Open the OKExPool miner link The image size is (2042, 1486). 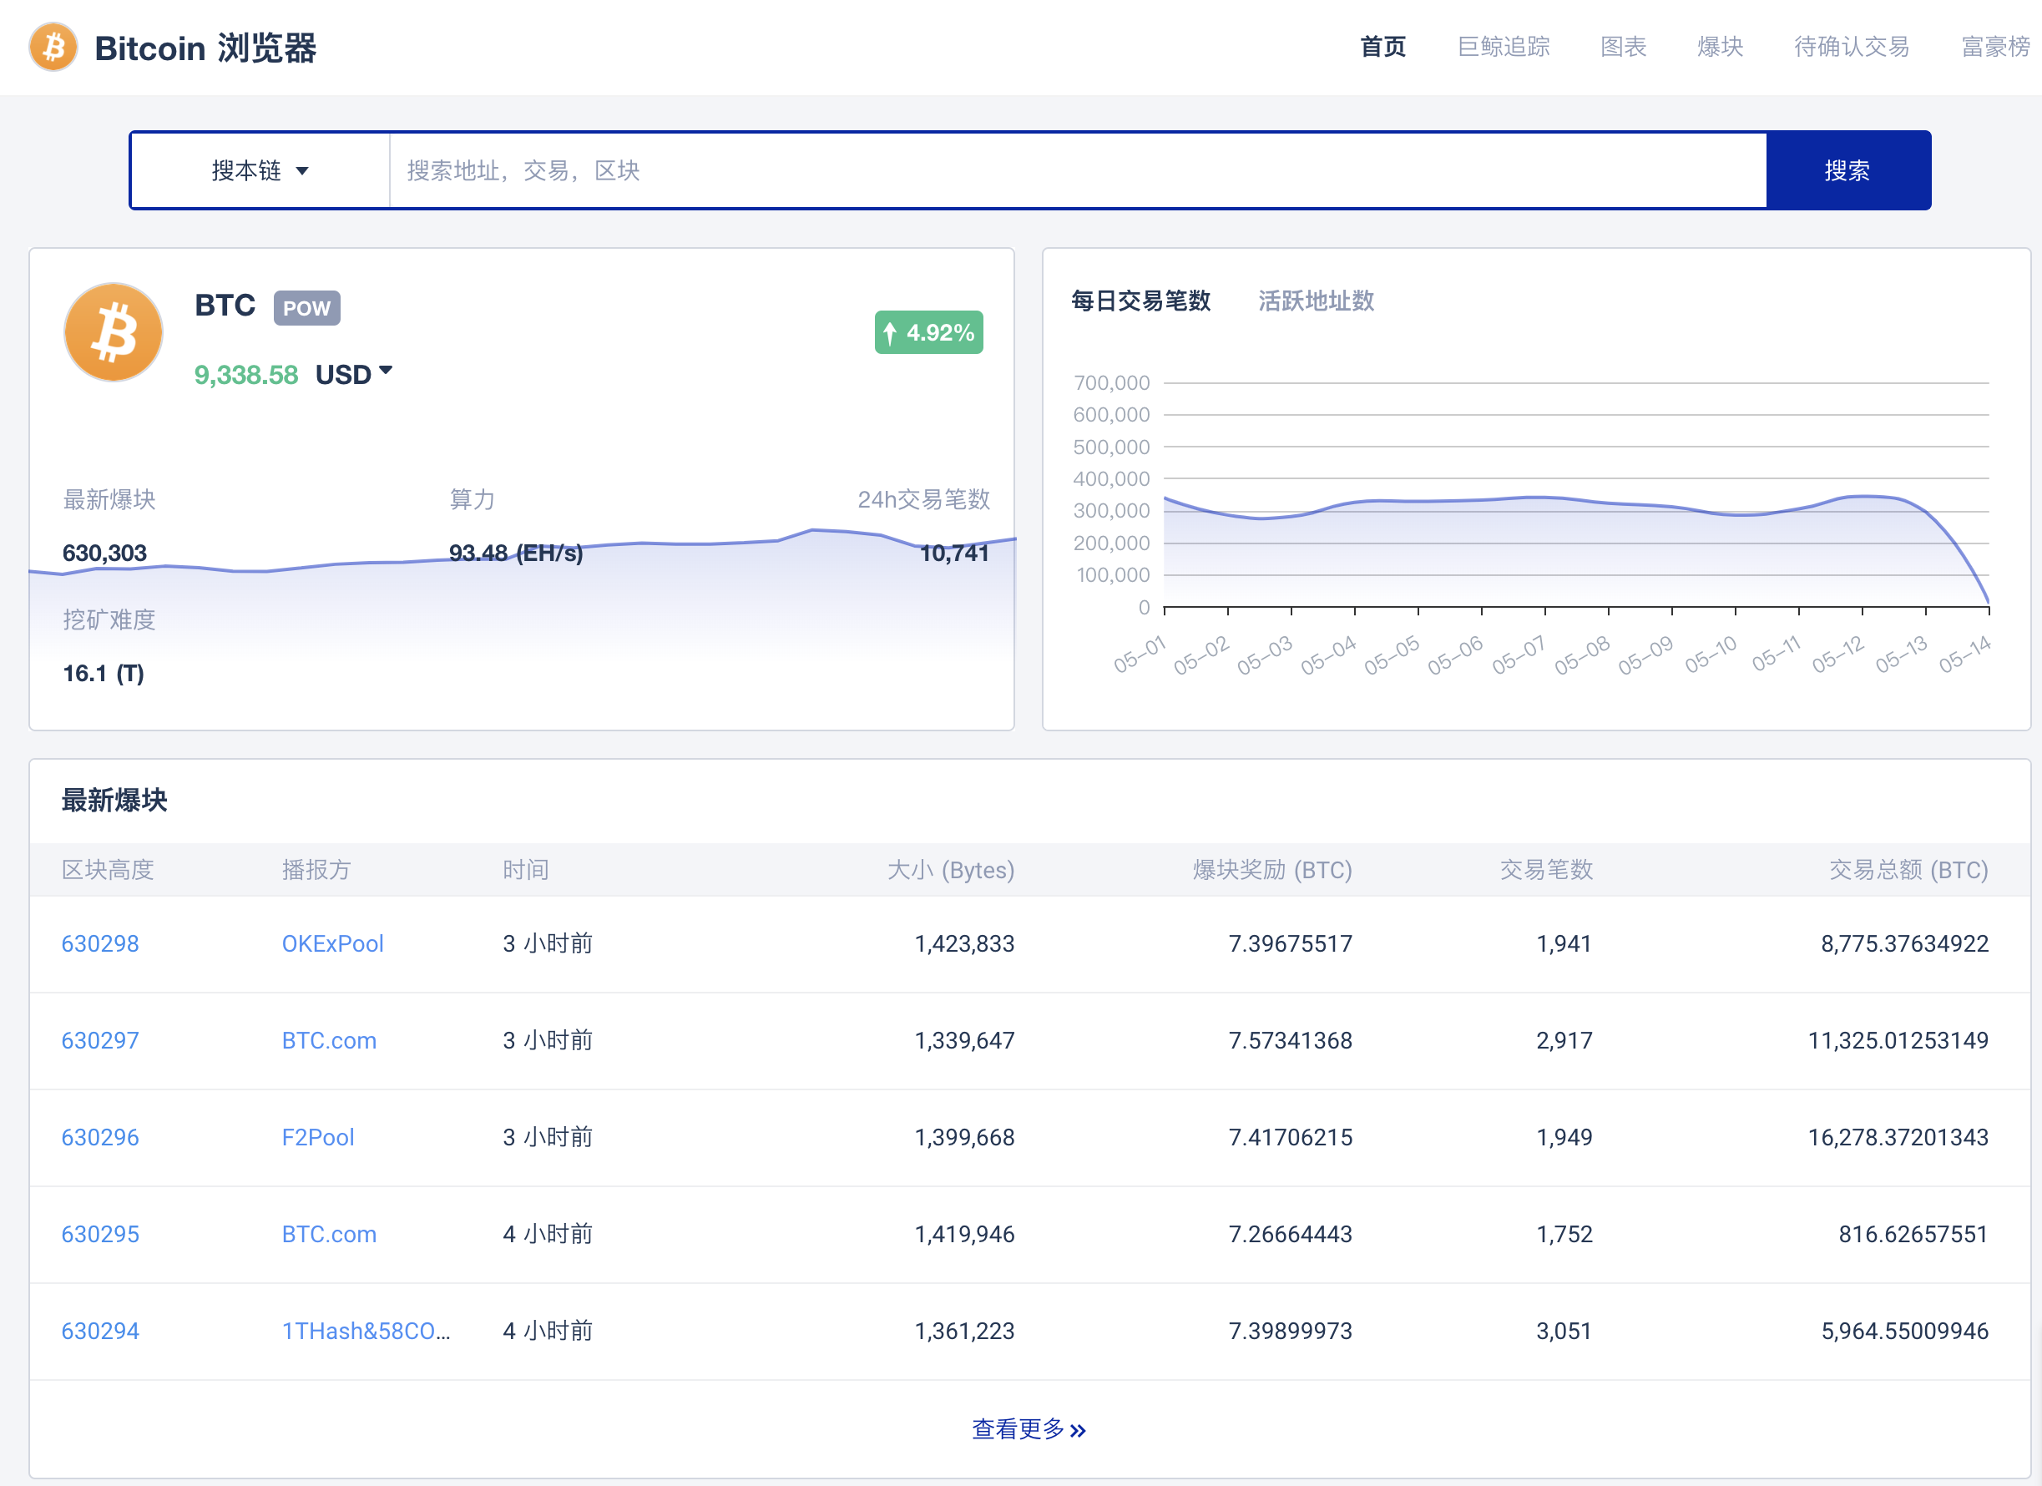pyautogui.click(x=332, y=943)
